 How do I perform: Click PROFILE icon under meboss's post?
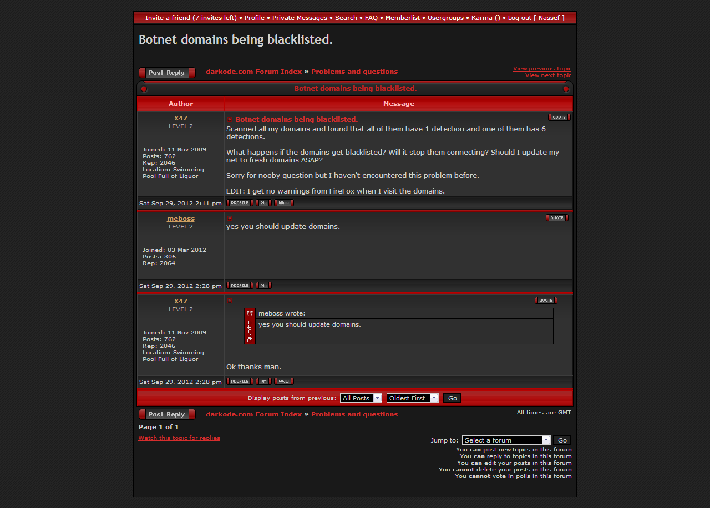click(x=240, y=286)
